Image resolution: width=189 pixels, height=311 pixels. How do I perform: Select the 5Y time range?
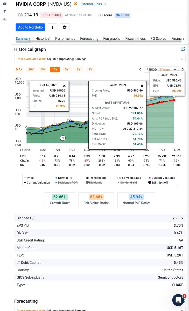pos(67,70)
